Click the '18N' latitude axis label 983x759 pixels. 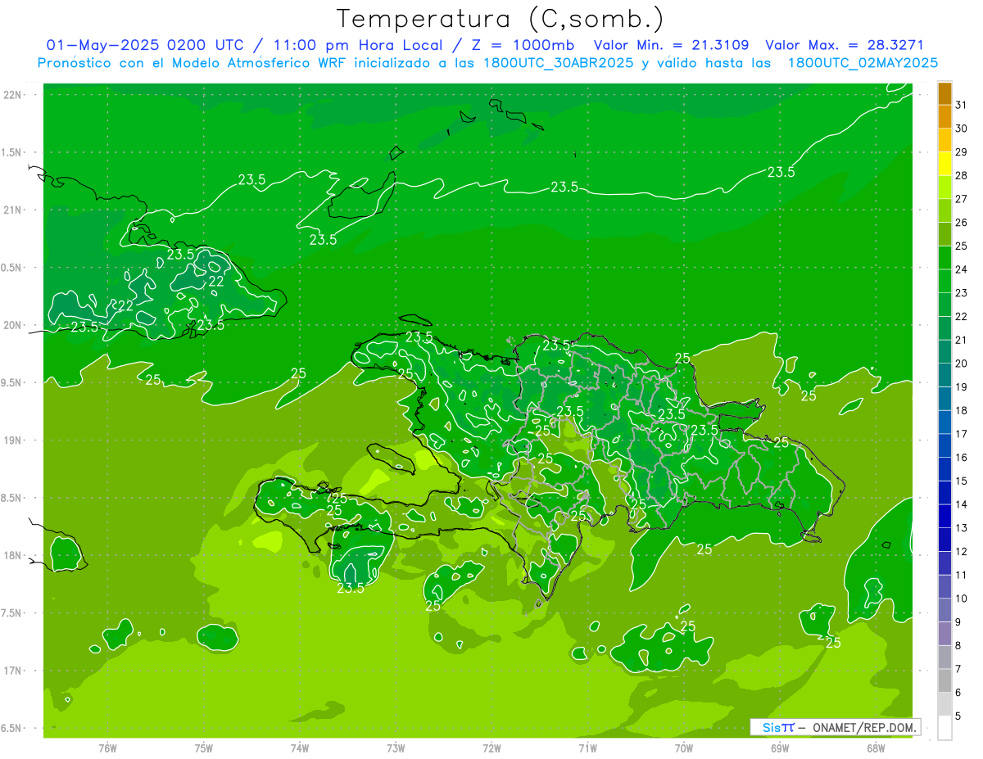[x=13, y=556]
